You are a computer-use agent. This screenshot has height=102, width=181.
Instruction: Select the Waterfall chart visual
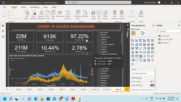(133, 48)
